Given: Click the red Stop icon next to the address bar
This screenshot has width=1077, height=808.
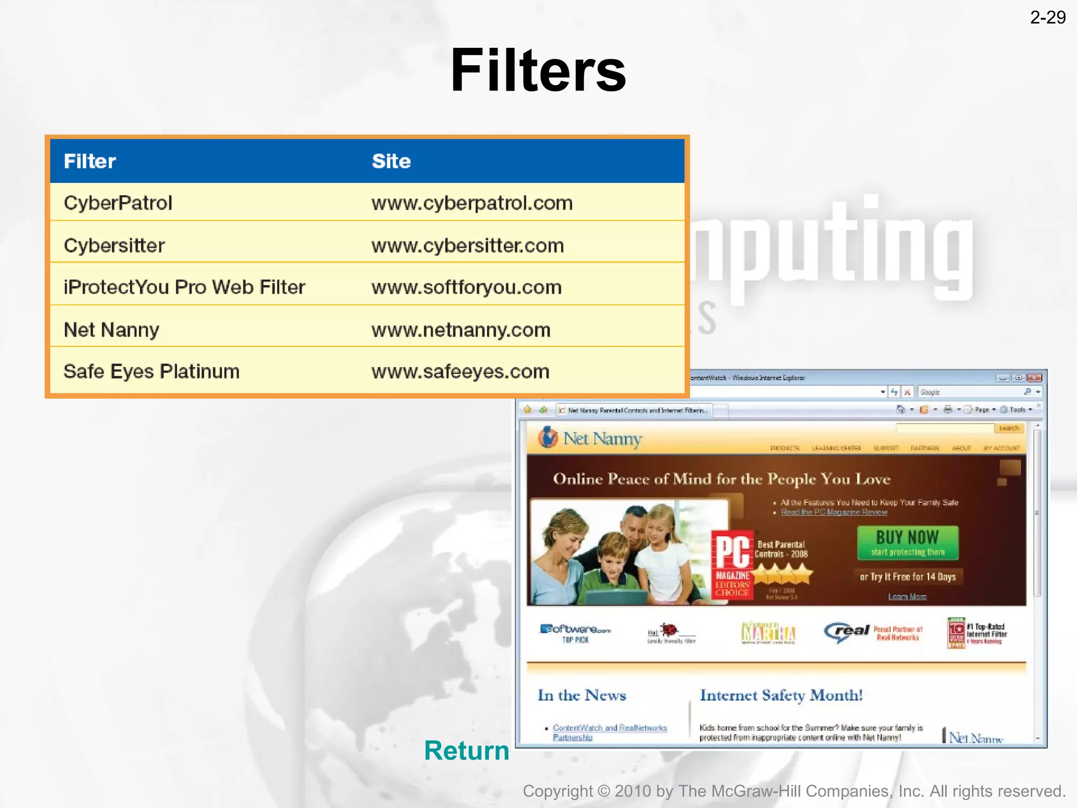Looking at the screenshot, I should (907, 392).
